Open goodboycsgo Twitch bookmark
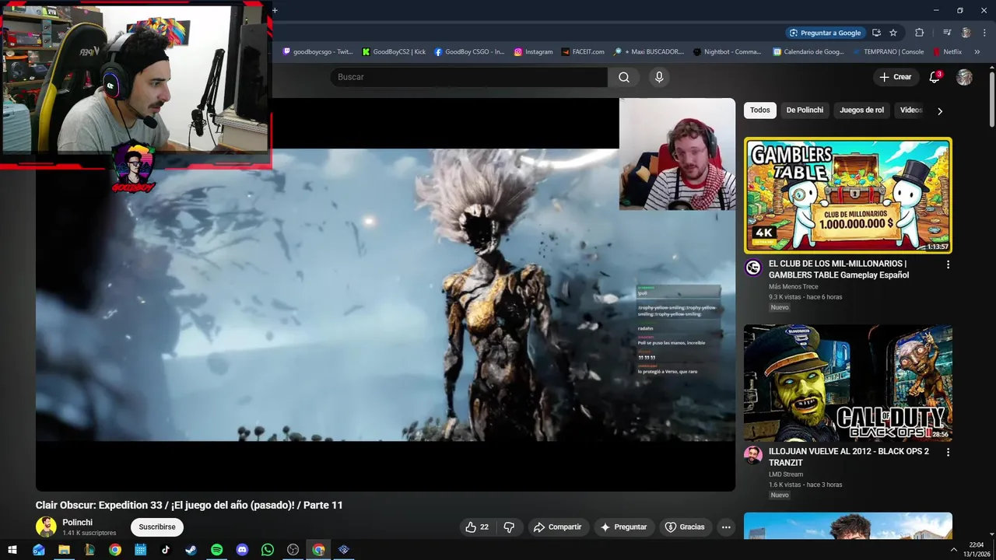996x560 pixels. (317, 52)
